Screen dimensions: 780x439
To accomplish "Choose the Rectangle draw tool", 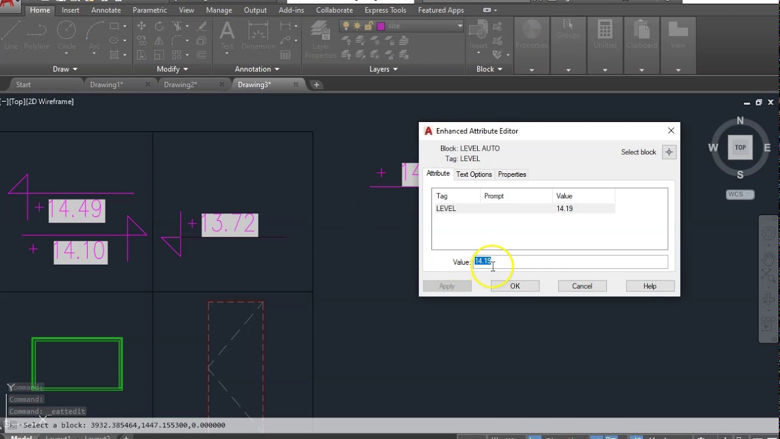I will pyautogui.click(x=114, y=26).
